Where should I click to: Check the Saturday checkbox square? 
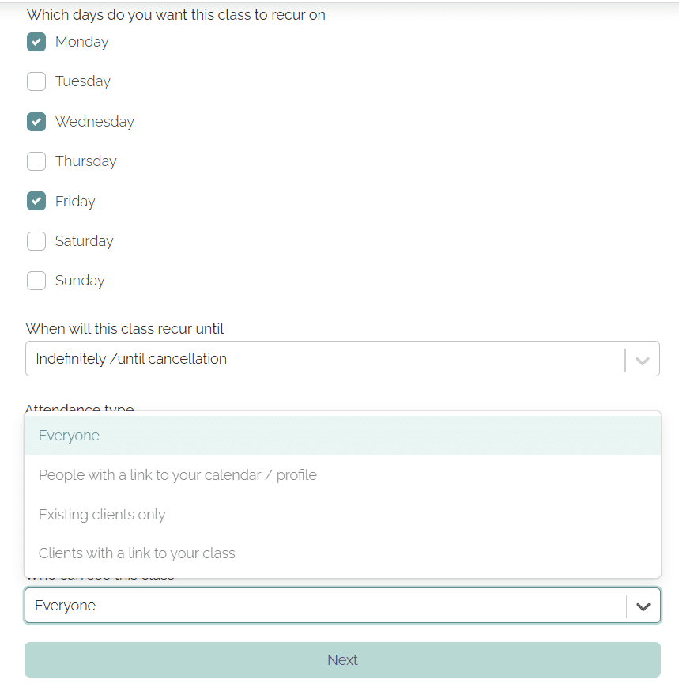click(36, 241)
